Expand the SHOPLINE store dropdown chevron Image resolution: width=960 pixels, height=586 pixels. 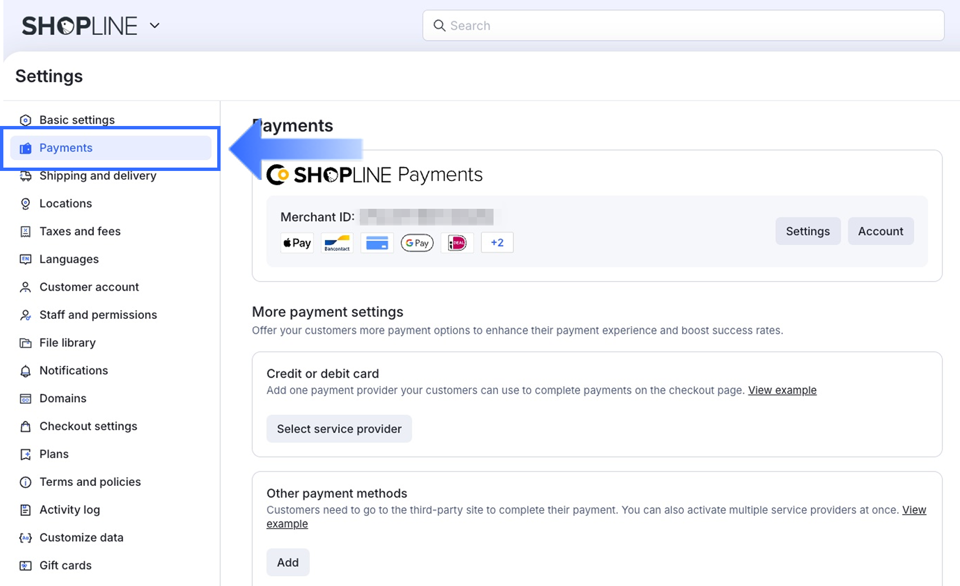(x=155, y=25)
